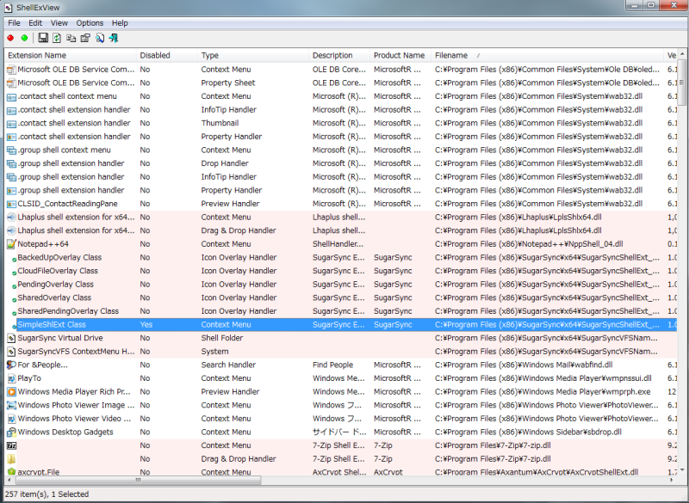The height and width of the screenshot is (503, 689).
Task: Click the axcrypt.File row icon
Action: (x=11, y=472)
